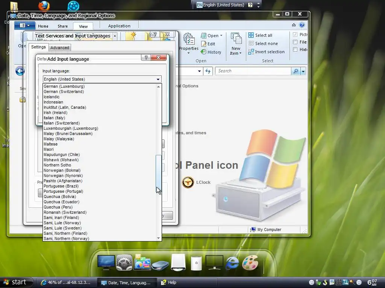Click the Internet Explorer dock icon

click(x=232, y=263)
